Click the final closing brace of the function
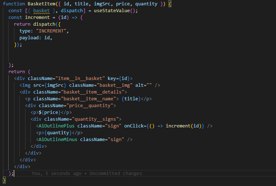The image size is (276, 186). pos(4,180)
